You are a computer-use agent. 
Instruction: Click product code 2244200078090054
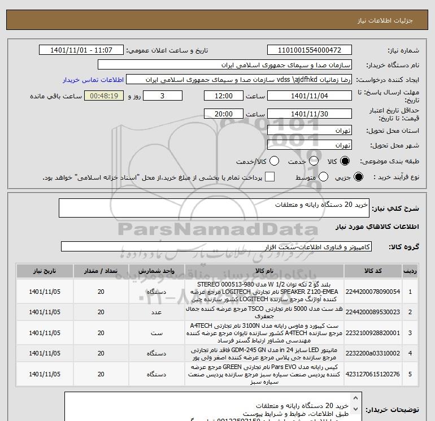(373, 292)
